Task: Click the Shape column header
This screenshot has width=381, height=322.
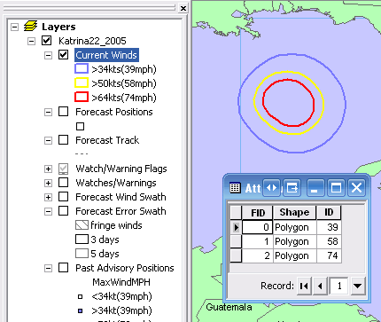Action: click(x=294, y=212)
